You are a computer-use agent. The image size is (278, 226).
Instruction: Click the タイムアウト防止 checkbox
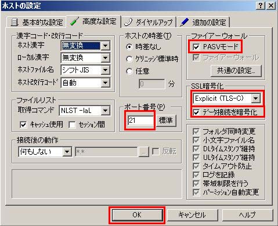(196, 166)
